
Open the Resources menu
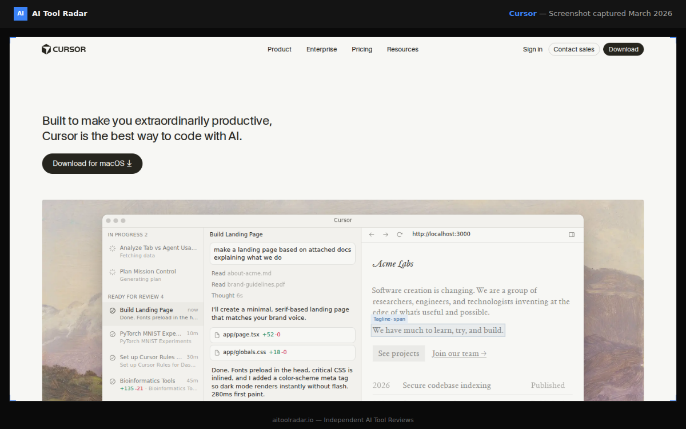(402, 49)
